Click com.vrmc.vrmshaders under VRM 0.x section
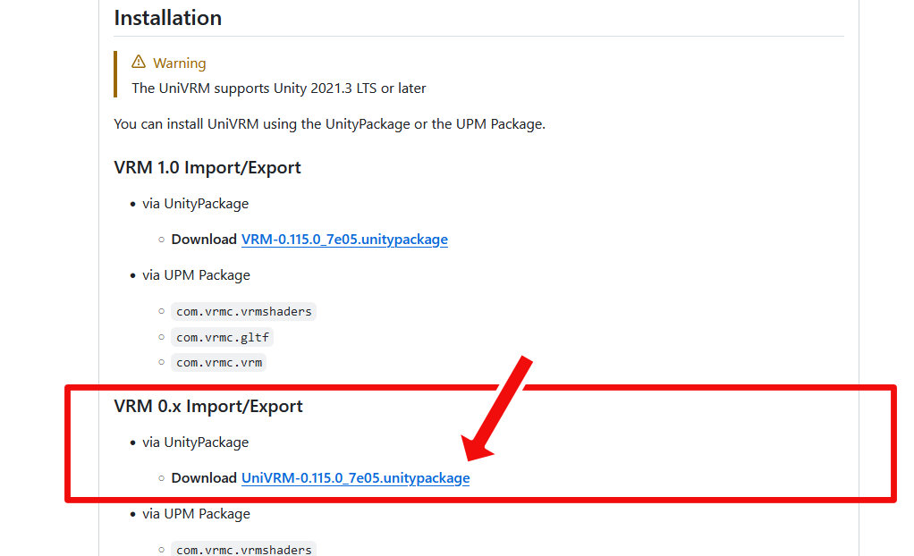 pos(243,549)
